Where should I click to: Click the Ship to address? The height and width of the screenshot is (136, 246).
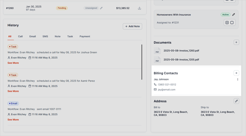[218, 114]
